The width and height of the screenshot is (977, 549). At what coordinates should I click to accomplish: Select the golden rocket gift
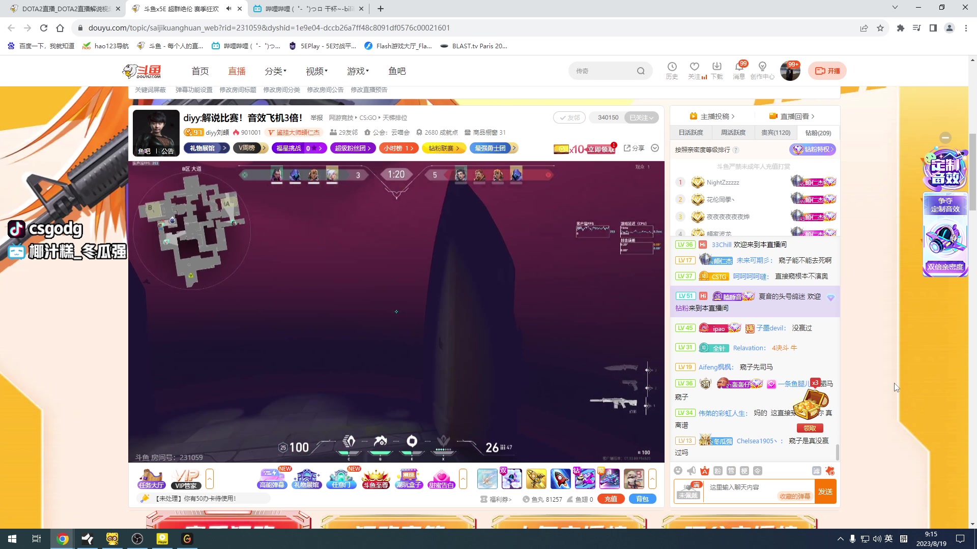coord(536,479)
